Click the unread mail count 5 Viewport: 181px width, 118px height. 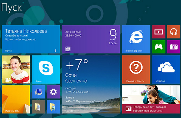55,51
